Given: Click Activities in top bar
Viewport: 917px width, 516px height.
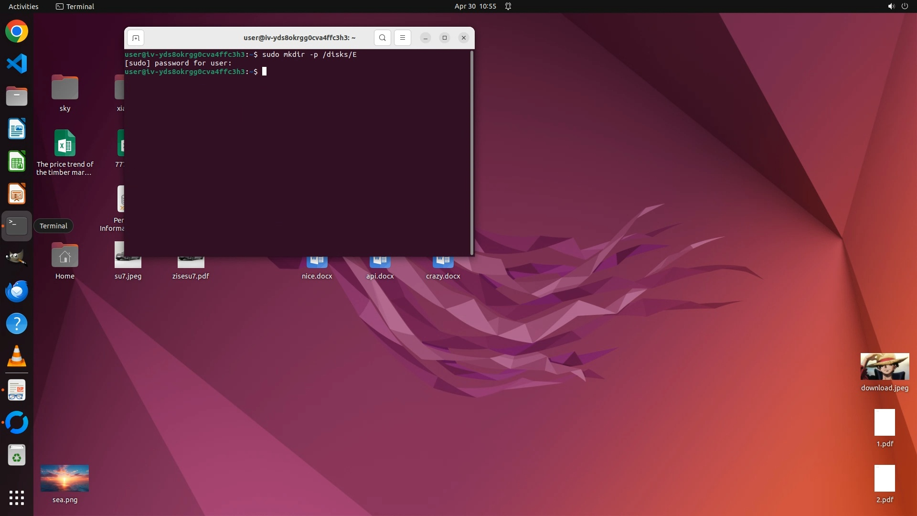Looking at the screenshot, I should tap(23, 6).
